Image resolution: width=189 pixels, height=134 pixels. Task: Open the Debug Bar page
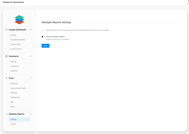pos(14,84)
